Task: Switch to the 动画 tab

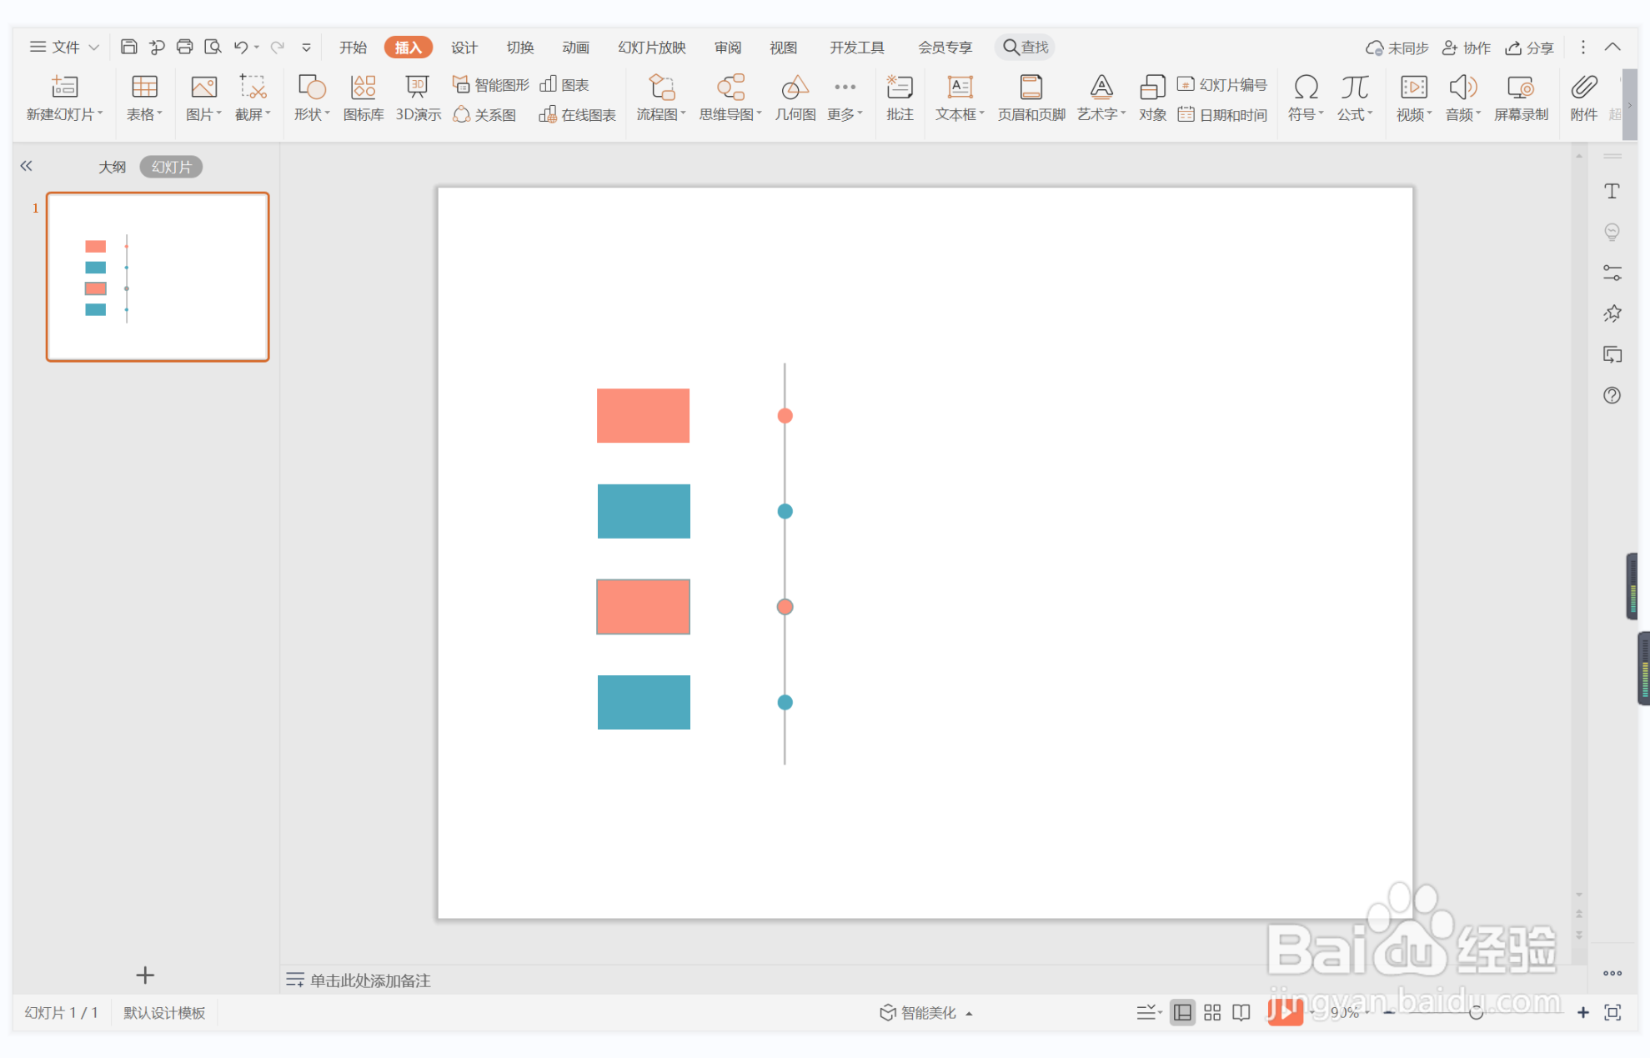Action: (x=575, y=48)
